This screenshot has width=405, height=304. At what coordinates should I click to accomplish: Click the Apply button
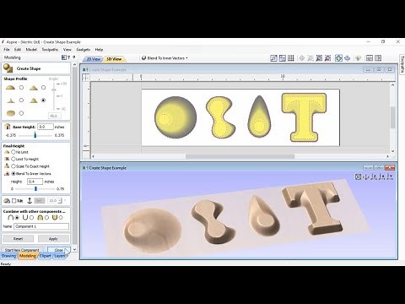pos(53,239)
